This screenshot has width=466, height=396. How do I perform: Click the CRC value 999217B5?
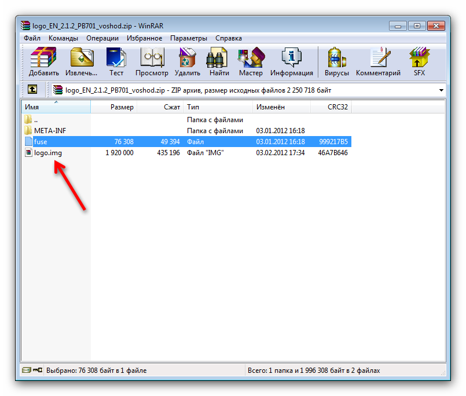click(333, 142)
